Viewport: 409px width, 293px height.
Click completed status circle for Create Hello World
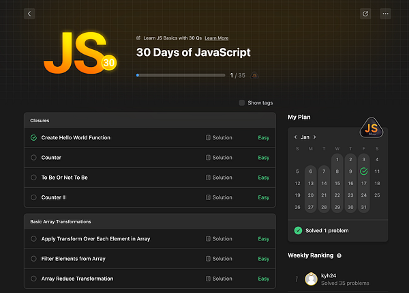click(x=33, y=137)
